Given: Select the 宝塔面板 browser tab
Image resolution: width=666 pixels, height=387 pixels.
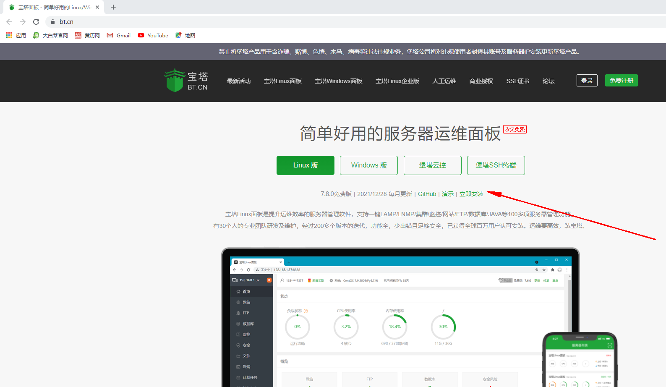Looking at the screenshot, I should [x=54, y=7].
